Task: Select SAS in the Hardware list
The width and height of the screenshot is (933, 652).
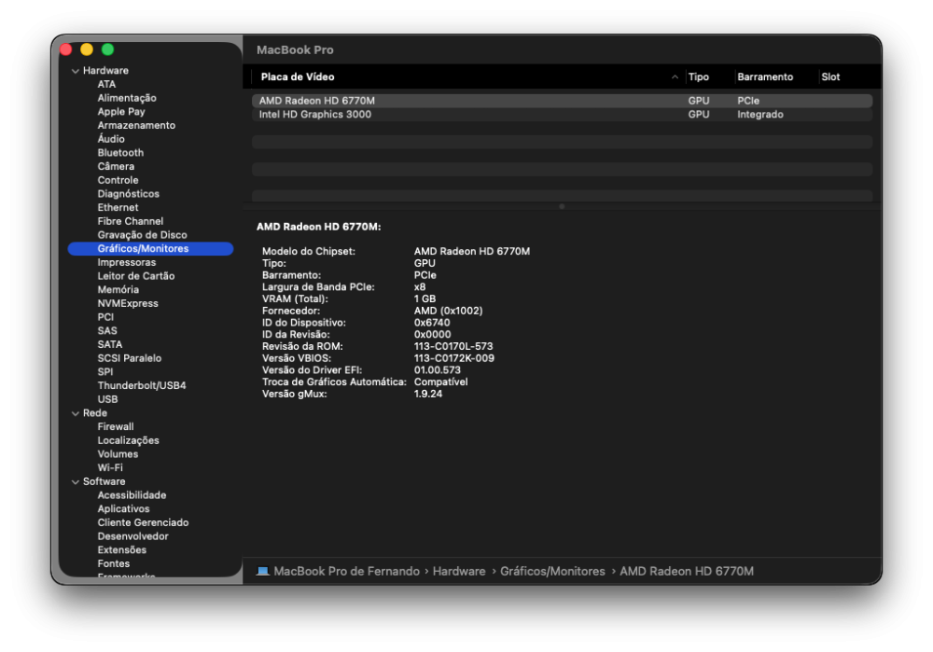Action: tap(107, 331)
